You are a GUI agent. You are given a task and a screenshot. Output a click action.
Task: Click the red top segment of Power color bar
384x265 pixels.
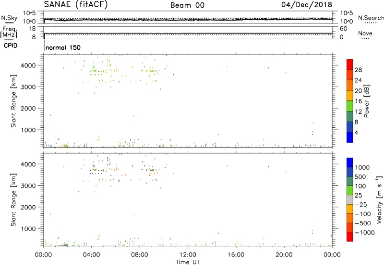(350, 64)
